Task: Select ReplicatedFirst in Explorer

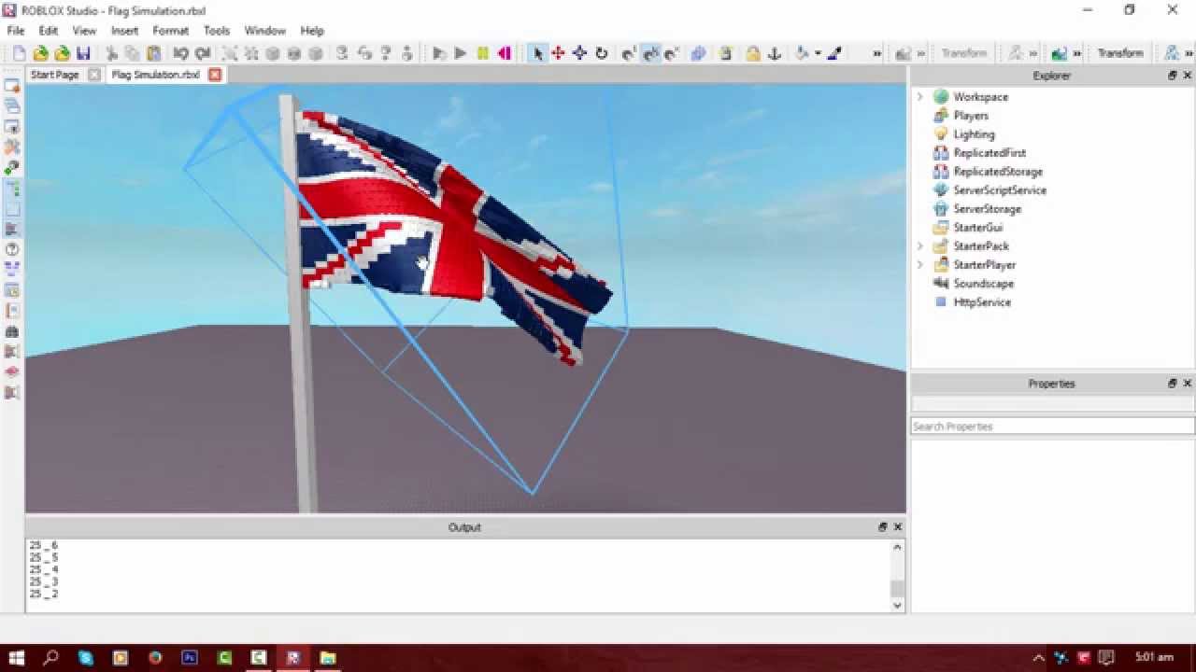Action: [x=990, y=153]
